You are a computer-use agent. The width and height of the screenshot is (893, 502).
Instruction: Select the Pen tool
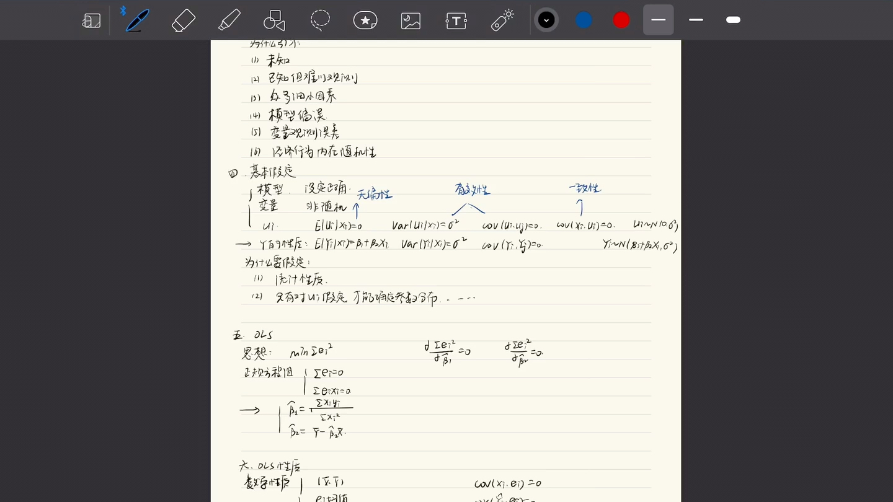(136, 20)
